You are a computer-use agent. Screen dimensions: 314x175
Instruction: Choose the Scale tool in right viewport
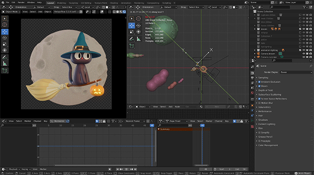coord(132,32)
